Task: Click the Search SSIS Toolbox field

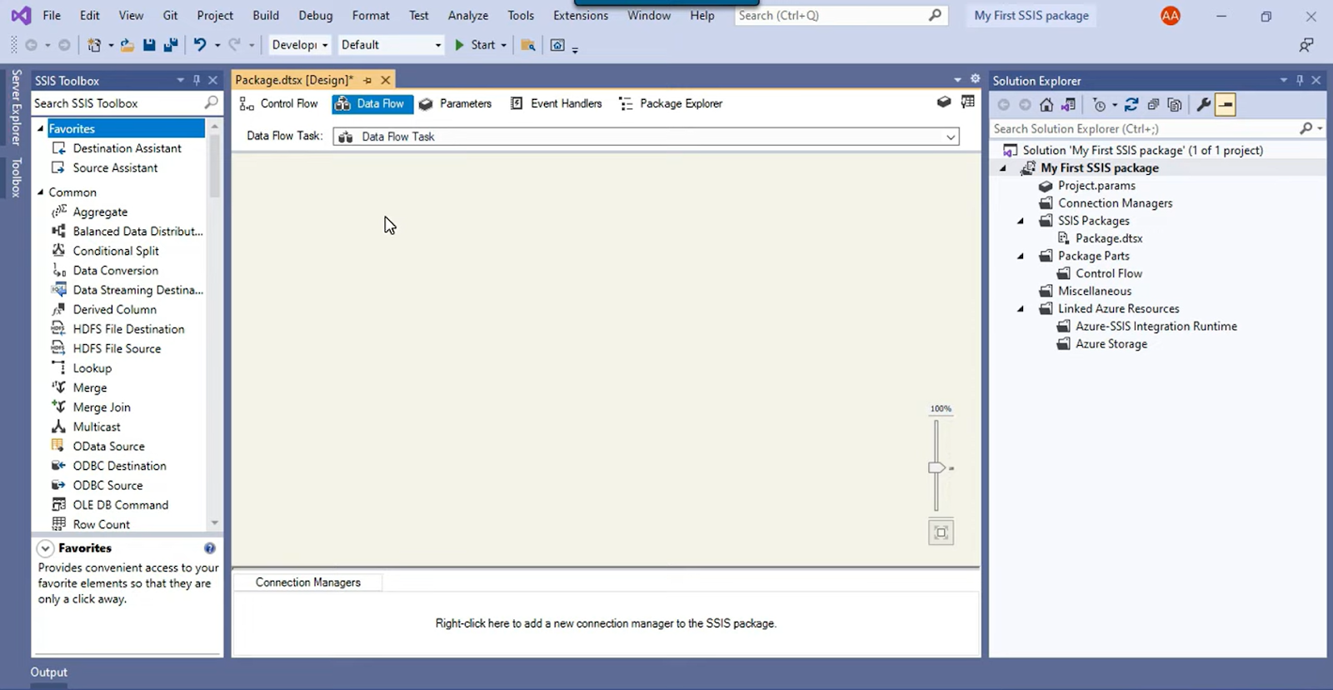Action: [117, 103]
